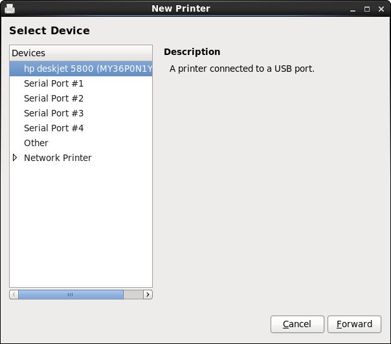Open window menu via printer icon
The height and width of the screenshot is (344, 391).
click(10, 9)
